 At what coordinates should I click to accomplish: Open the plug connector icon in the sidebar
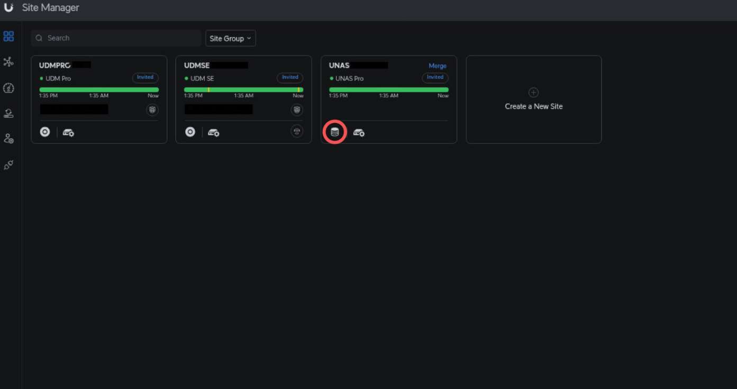tap(8, 165)
